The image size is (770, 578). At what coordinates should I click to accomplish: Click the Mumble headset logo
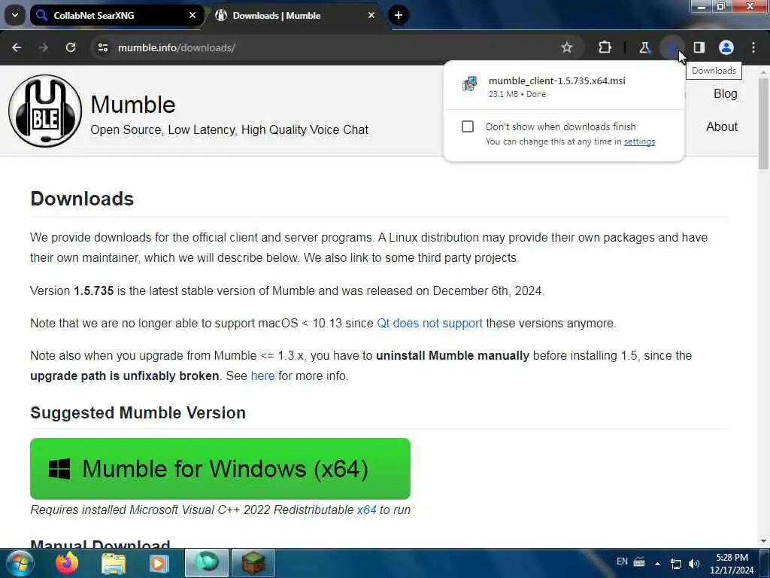[44, 111]
